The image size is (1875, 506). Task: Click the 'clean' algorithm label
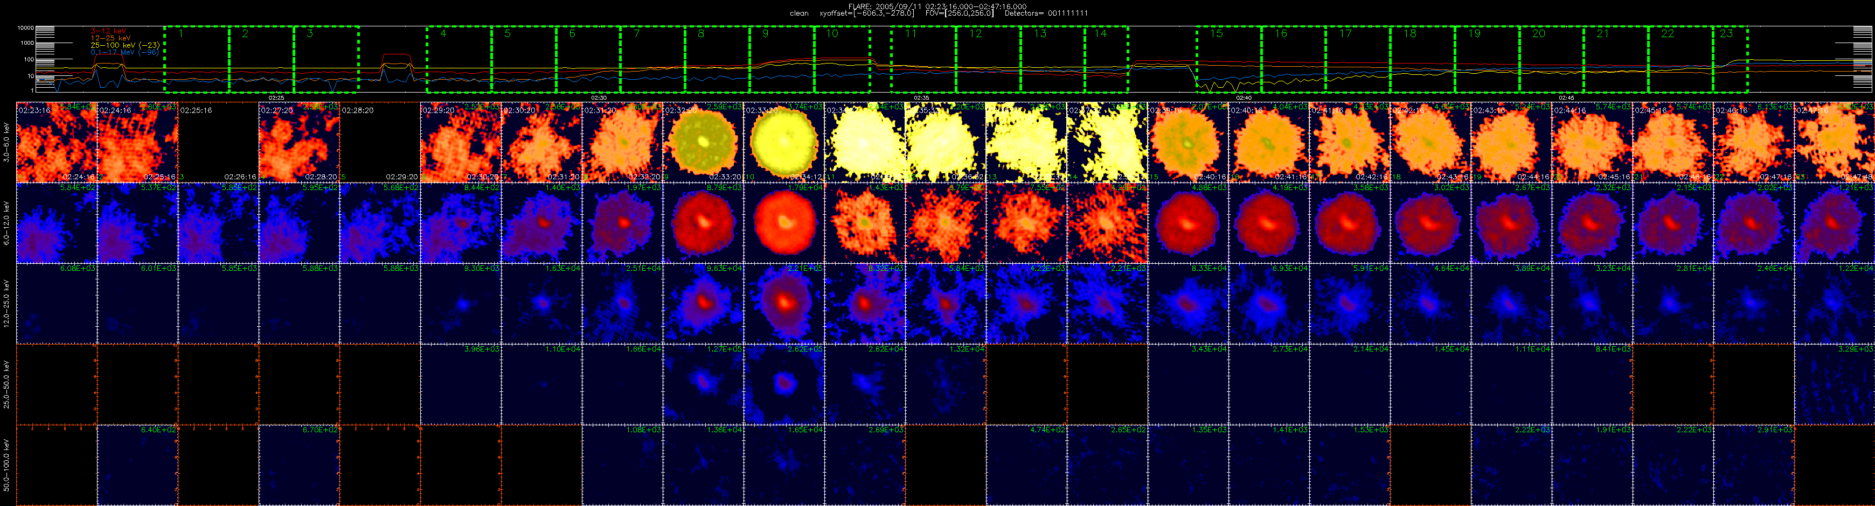[799, 14]
